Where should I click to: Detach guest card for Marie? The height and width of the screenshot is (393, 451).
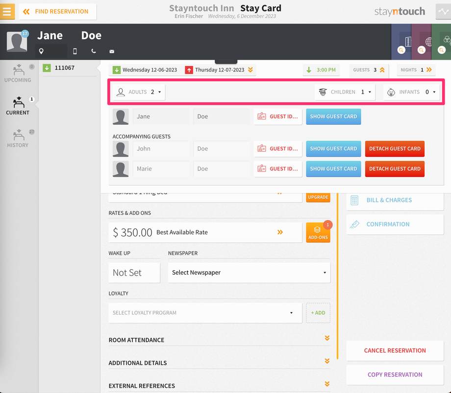(x=395, y=169)
